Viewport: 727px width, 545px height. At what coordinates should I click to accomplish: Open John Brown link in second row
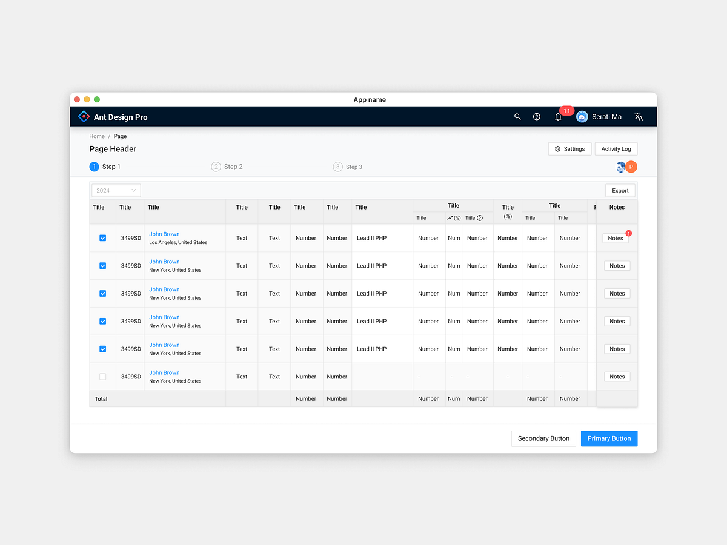click(x=164, y=262)
